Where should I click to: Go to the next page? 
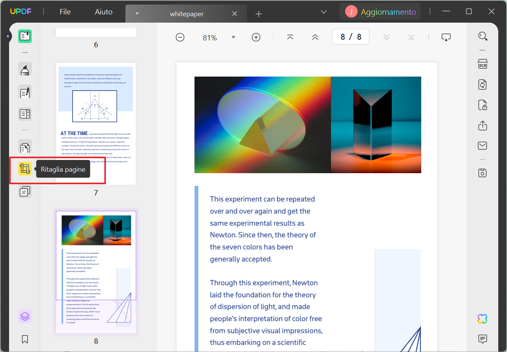click(x=386, y=37)
